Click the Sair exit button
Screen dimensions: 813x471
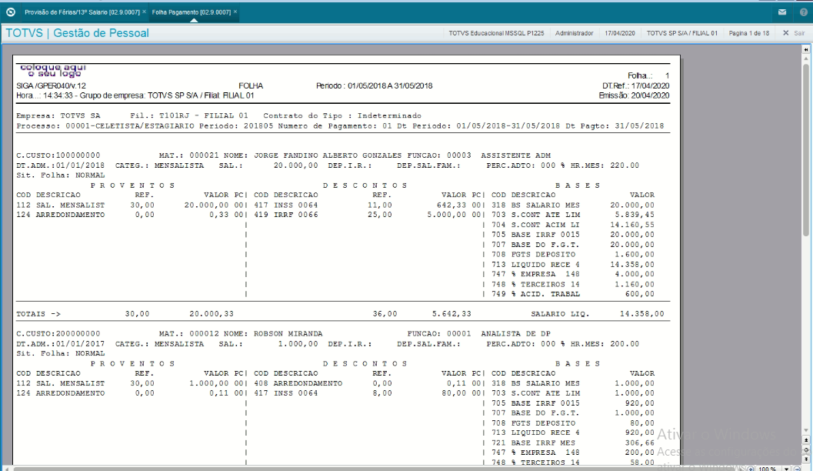click(x=799, y=33)
